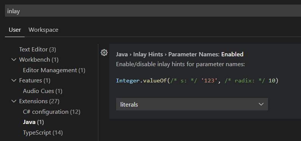Switch to the Workspace settings tab

[x=43, y=30]
